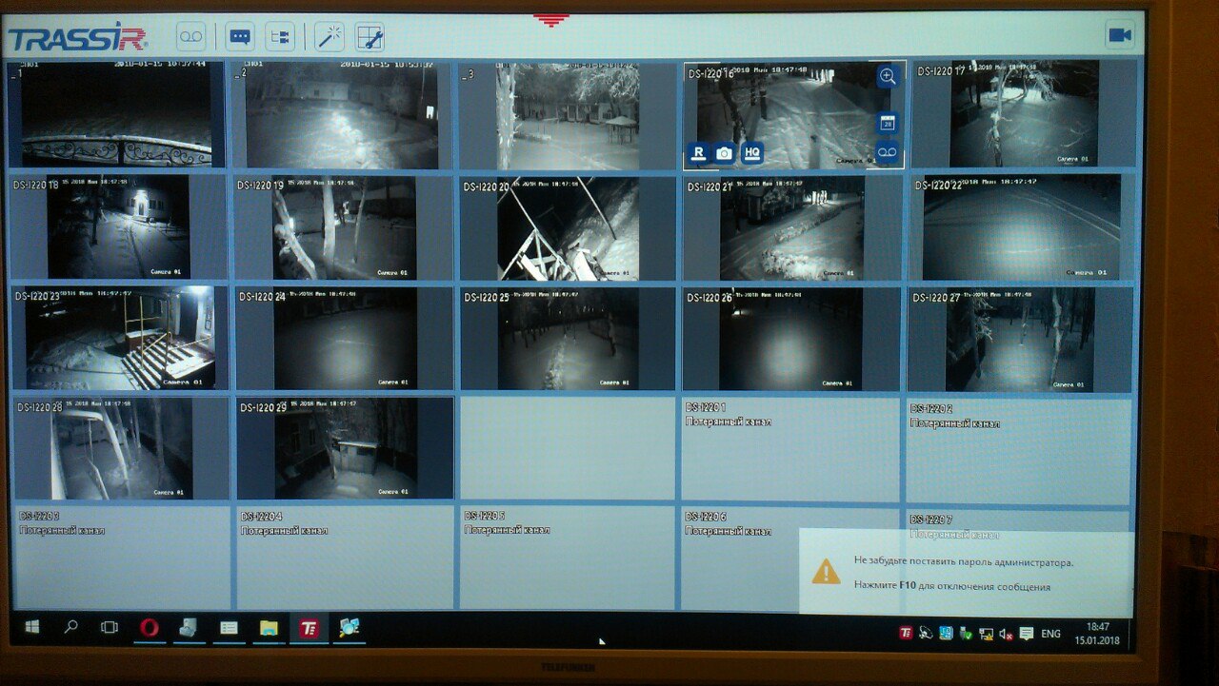Open the ENG language selector in the tray
Screen dimensions: 1219x686
(x=1050, y=634)
